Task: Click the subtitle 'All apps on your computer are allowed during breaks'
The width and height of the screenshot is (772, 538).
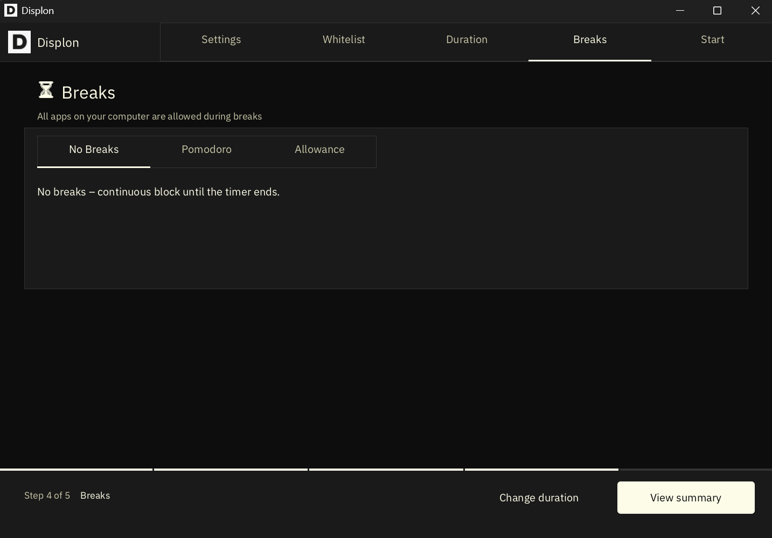Action: [x=150, y=116]
